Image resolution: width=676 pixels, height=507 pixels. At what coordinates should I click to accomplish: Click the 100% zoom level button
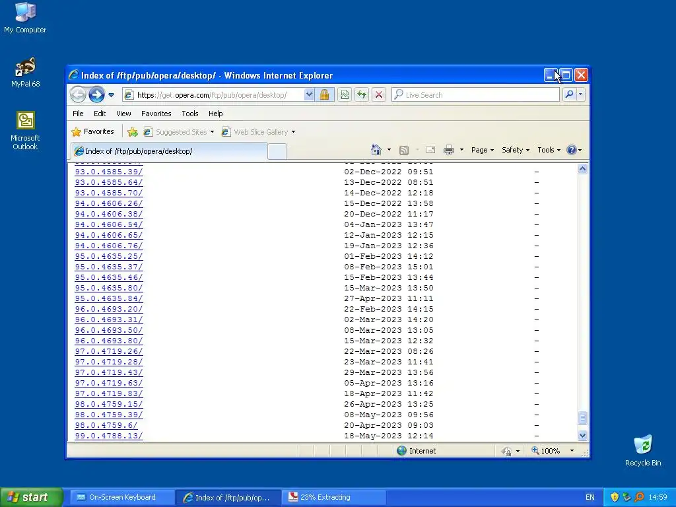click(x=546, y=450)
